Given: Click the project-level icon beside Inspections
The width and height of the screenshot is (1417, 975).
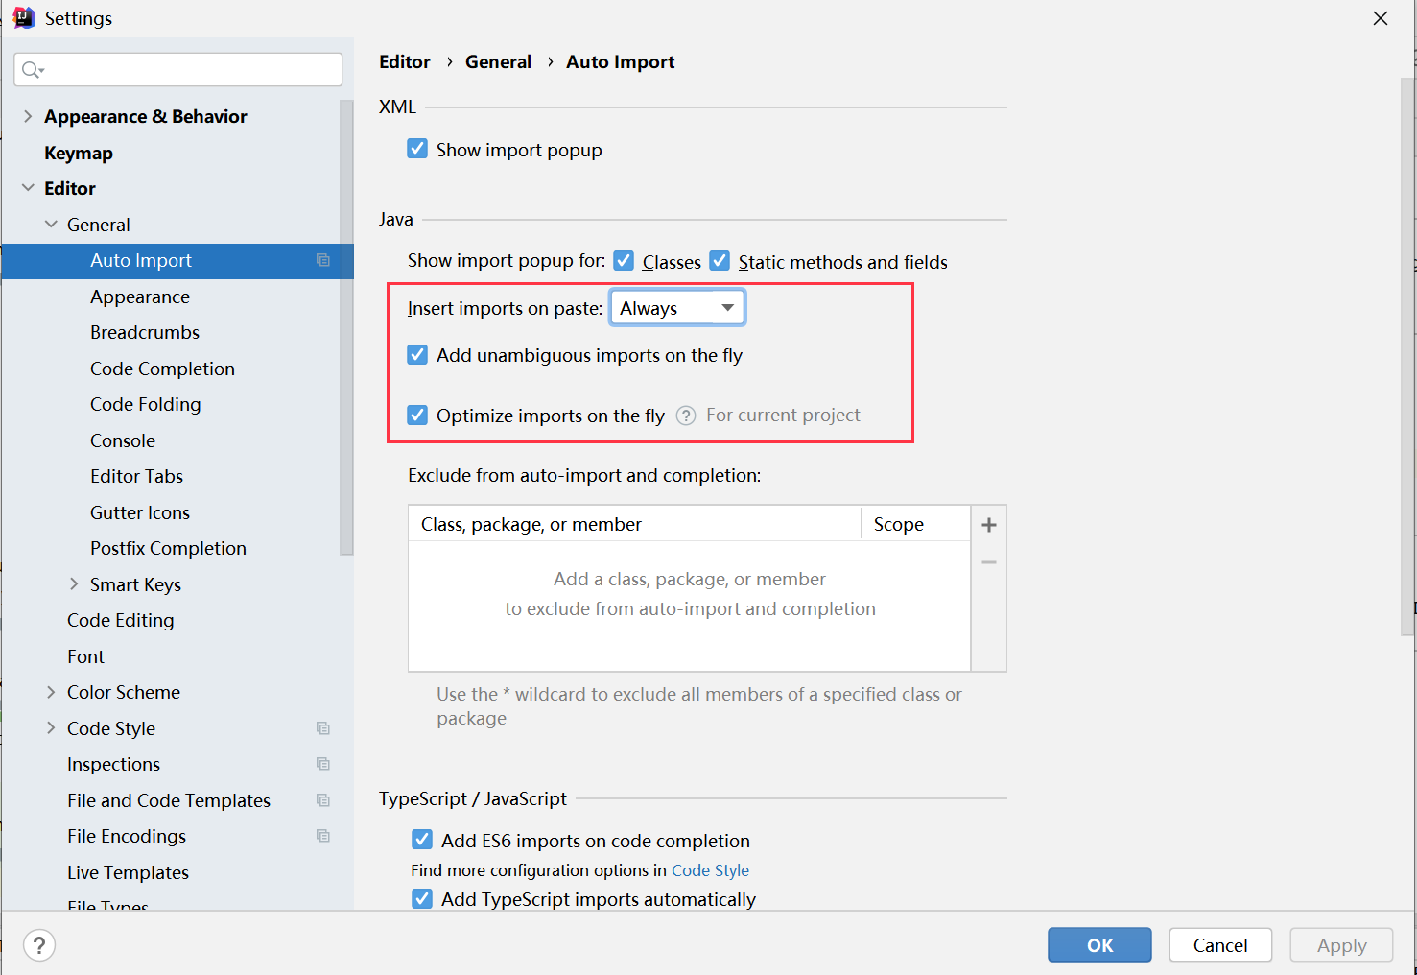Looking at the screenshot, I should coord(323,764).
